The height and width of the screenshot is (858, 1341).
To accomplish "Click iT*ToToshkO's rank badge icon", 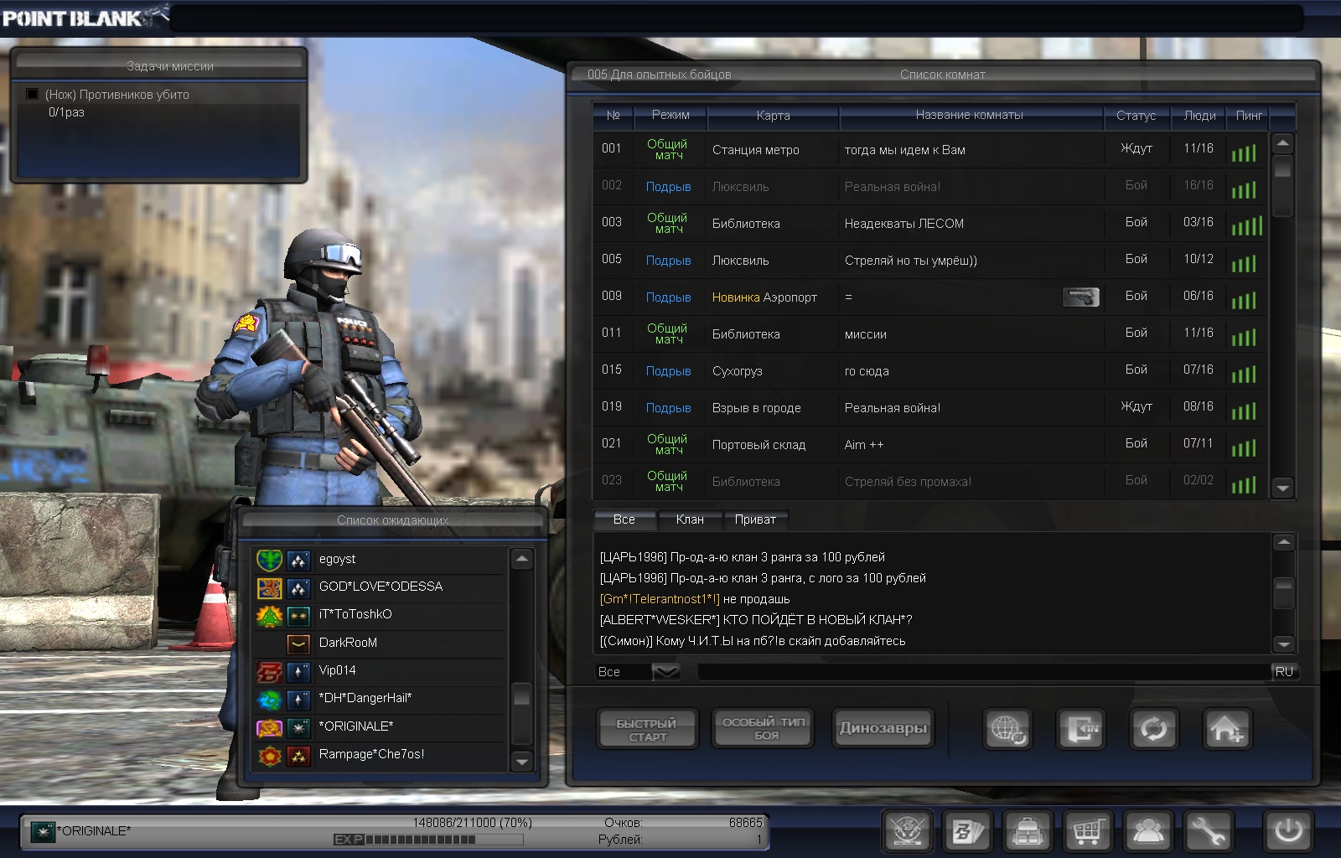I will pos(298,616).
